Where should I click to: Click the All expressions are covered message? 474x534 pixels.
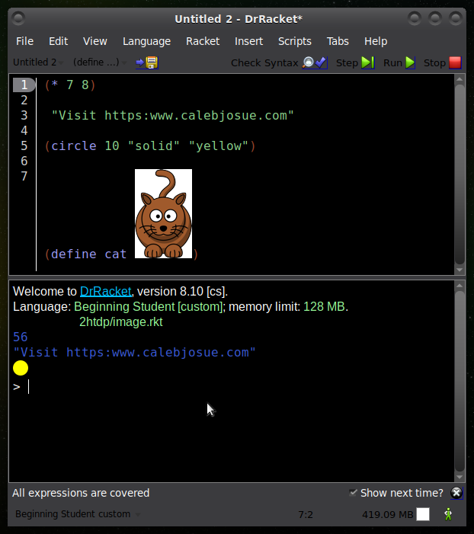pos(81,493)
